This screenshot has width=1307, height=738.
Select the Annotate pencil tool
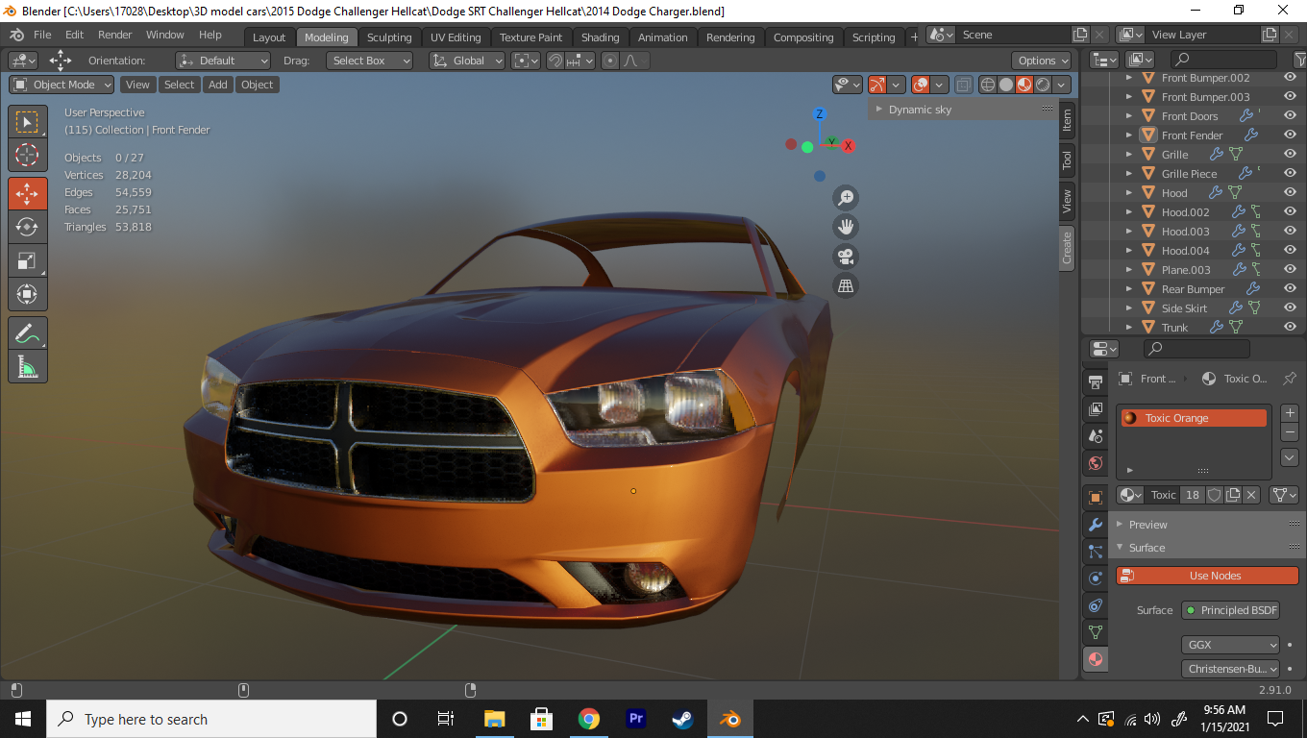[x=27, y=333]
